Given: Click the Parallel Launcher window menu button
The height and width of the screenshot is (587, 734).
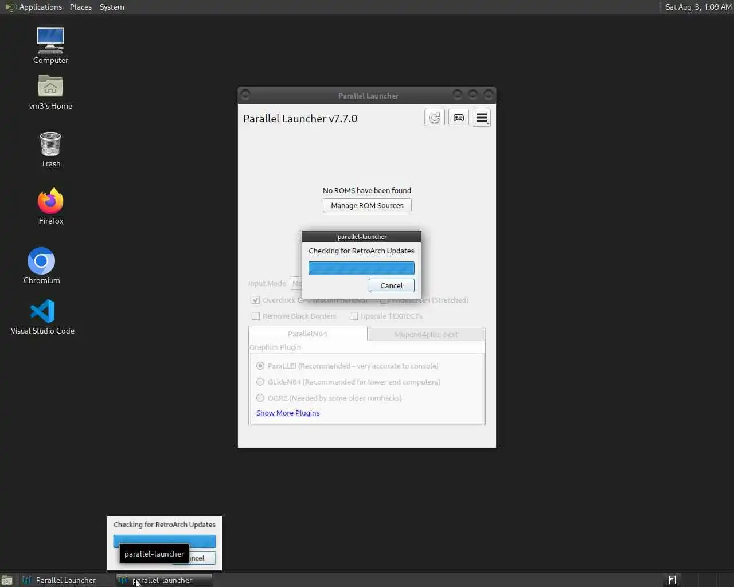Looking at the screenshot, I should [245, 95].
